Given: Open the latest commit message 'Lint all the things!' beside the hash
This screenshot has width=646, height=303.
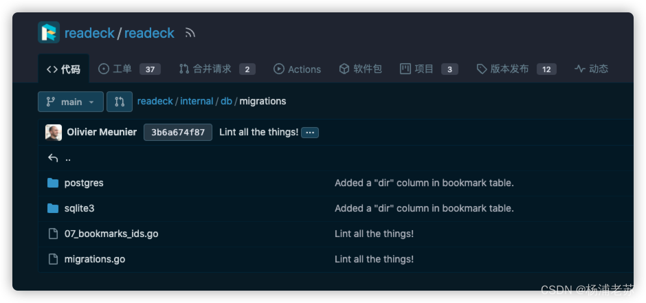Looking at the screenshot, I should (258, 132).
